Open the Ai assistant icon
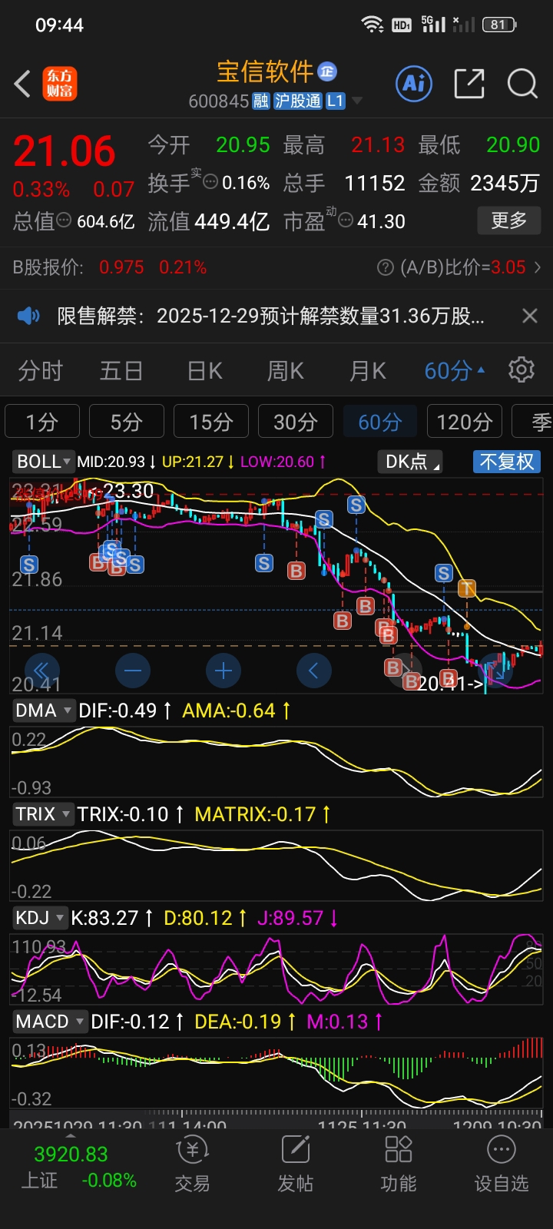The image size is (553, 1229). (x=414, y=83)
